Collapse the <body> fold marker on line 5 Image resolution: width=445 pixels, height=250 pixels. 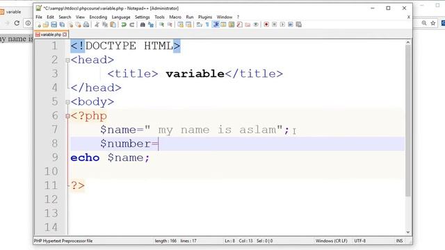67,102
